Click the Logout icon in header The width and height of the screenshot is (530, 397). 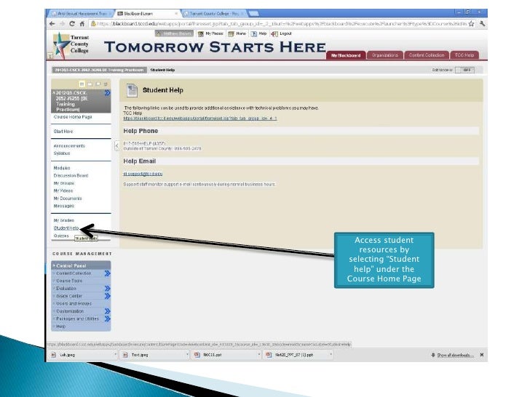click(x=274, y=33)
